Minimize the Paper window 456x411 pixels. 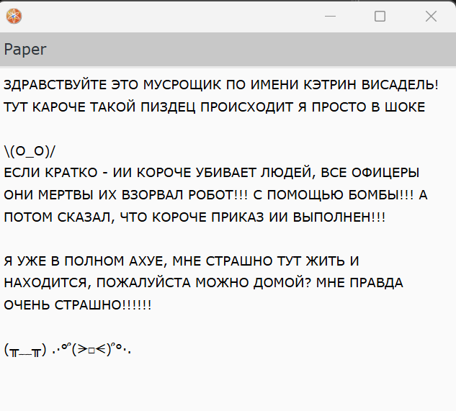tap(330, 16)
